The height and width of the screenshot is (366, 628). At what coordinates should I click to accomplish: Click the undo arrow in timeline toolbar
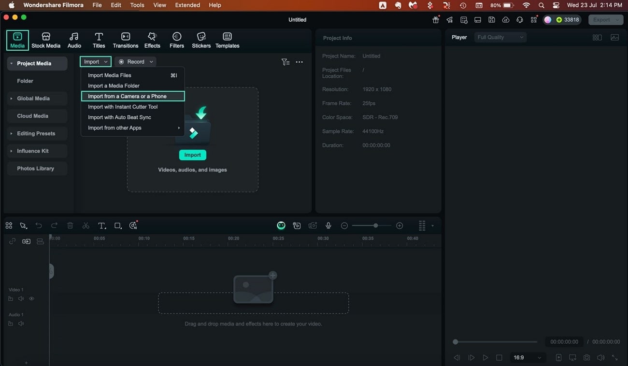point(39,225)
